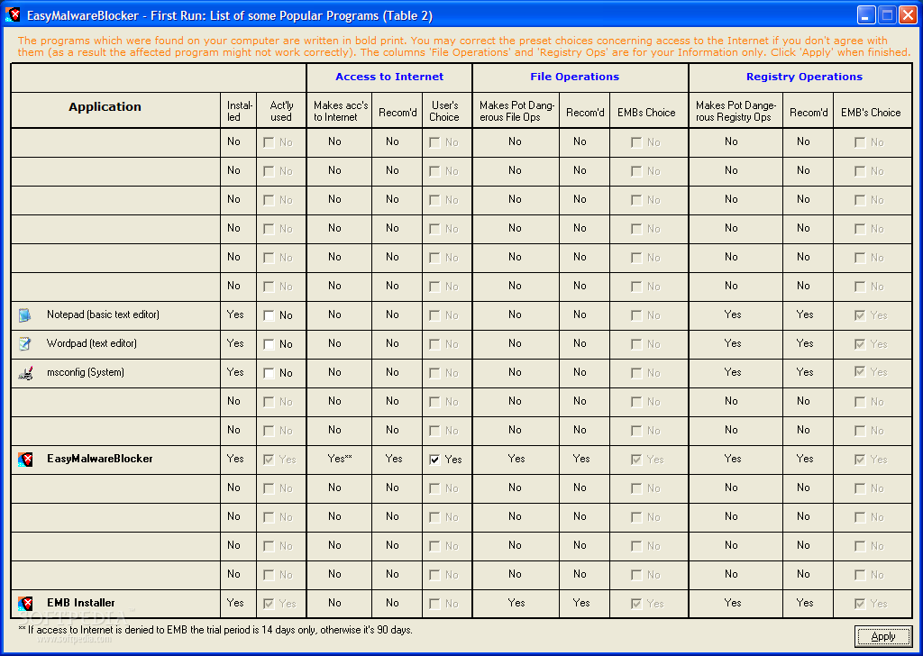This screenshot has height=656, width=923.
Task: Click the EasyMalwareBlocker row icon
Action: (24, 459)
